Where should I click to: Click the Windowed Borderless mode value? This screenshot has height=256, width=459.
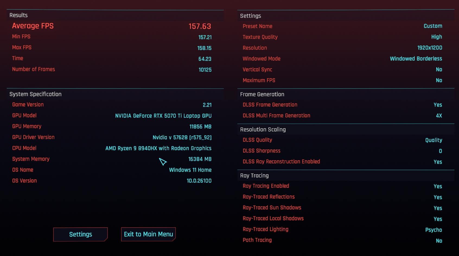click(x=416, y=59)
